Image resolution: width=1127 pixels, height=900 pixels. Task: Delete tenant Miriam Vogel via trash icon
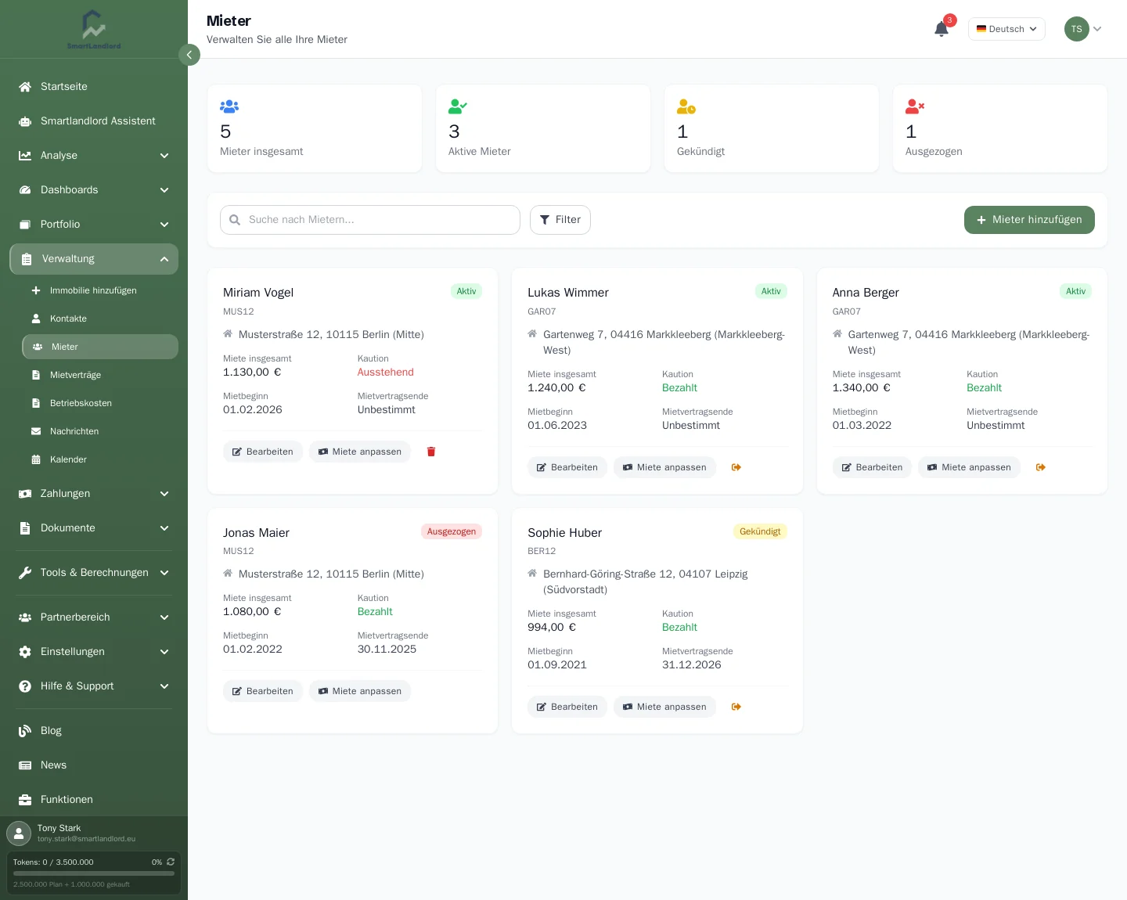click(x=431, y=452)
